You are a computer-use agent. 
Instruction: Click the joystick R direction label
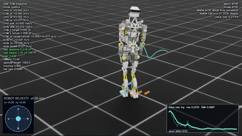coord(28,119)
